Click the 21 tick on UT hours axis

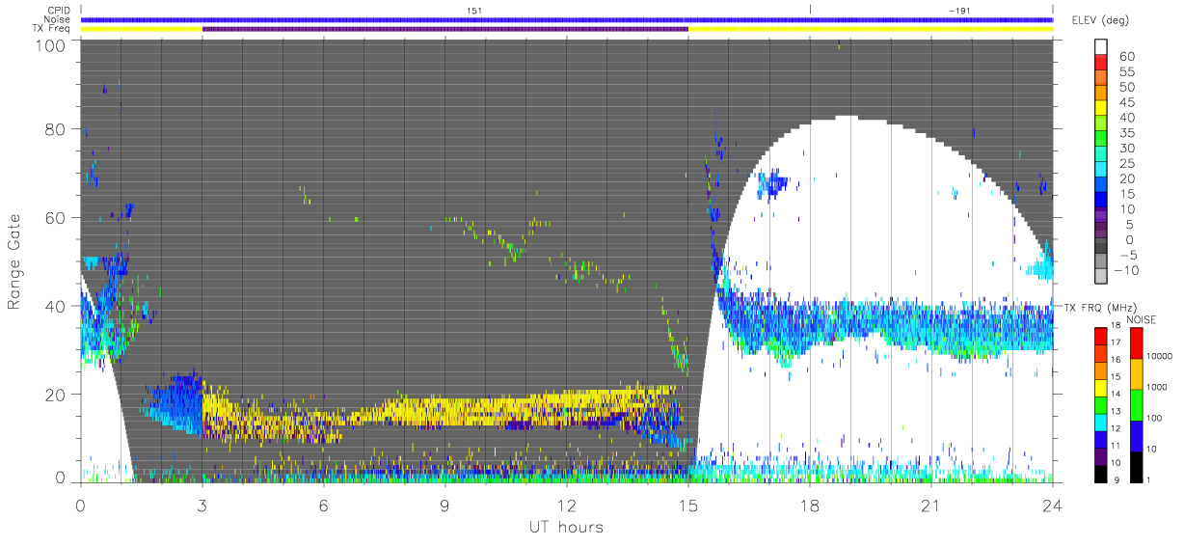coord(931,505)
